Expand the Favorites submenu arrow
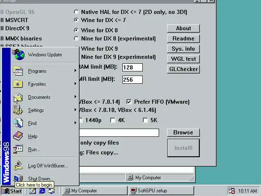 [75, 84]
